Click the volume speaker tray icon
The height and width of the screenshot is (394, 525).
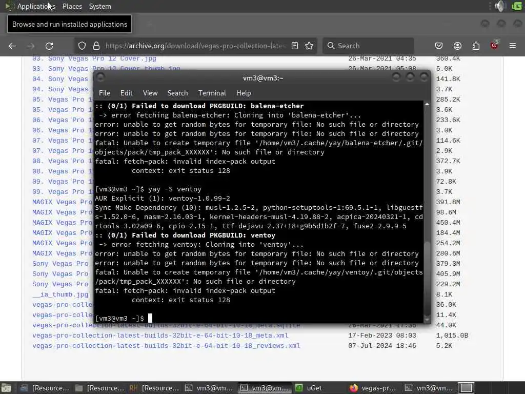[499, 6]
